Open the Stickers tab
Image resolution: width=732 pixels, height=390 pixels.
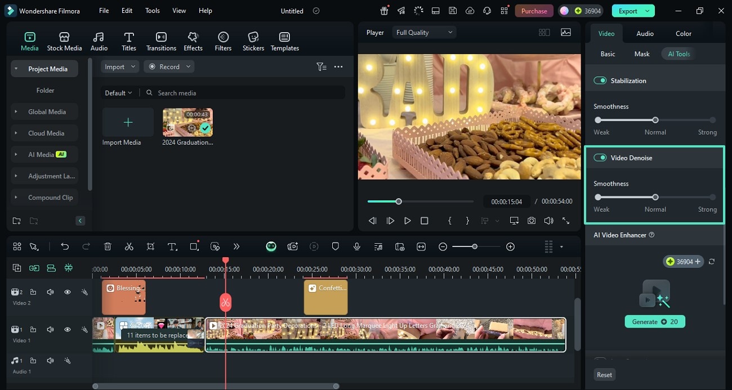point(253,41)
